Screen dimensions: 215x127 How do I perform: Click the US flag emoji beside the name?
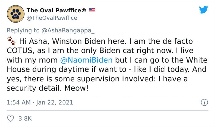[x=92, y=10]
